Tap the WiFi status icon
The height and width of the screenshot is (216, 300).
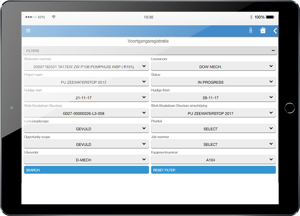pos(54,17)
